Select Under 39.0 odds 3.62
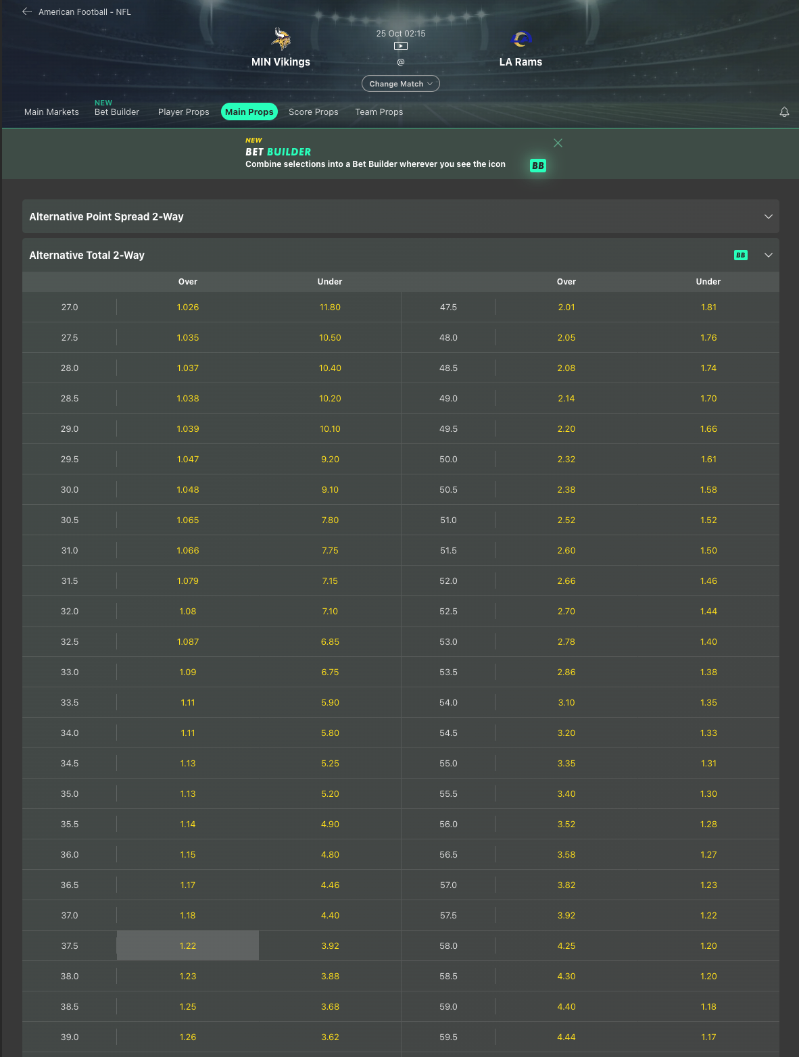 click(330, 1037)
